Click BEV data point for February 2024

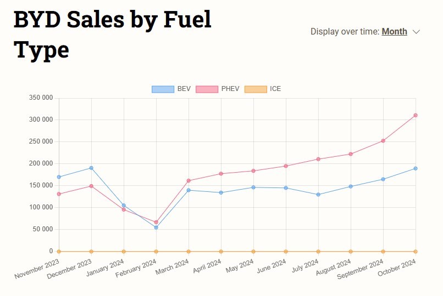[156, 227]
